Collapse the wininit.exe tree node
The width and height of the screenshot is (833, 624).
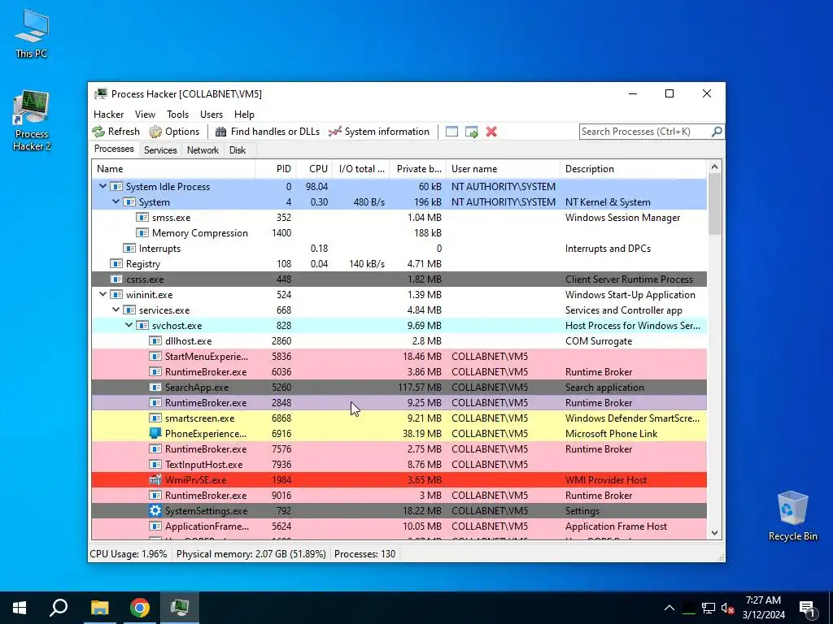tap(103, 294)
